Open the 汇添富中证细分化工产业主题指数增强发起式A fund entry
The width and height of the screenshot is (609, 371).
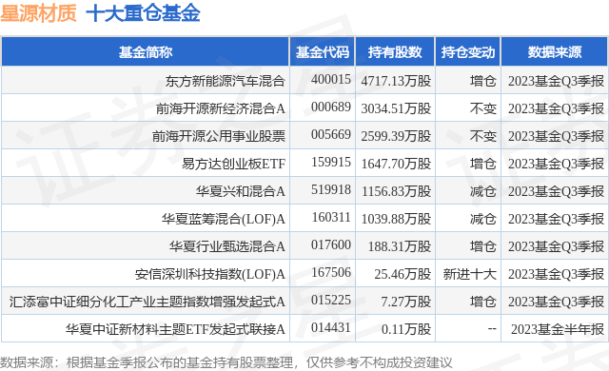pyautogui.click(x=147, y=302)
